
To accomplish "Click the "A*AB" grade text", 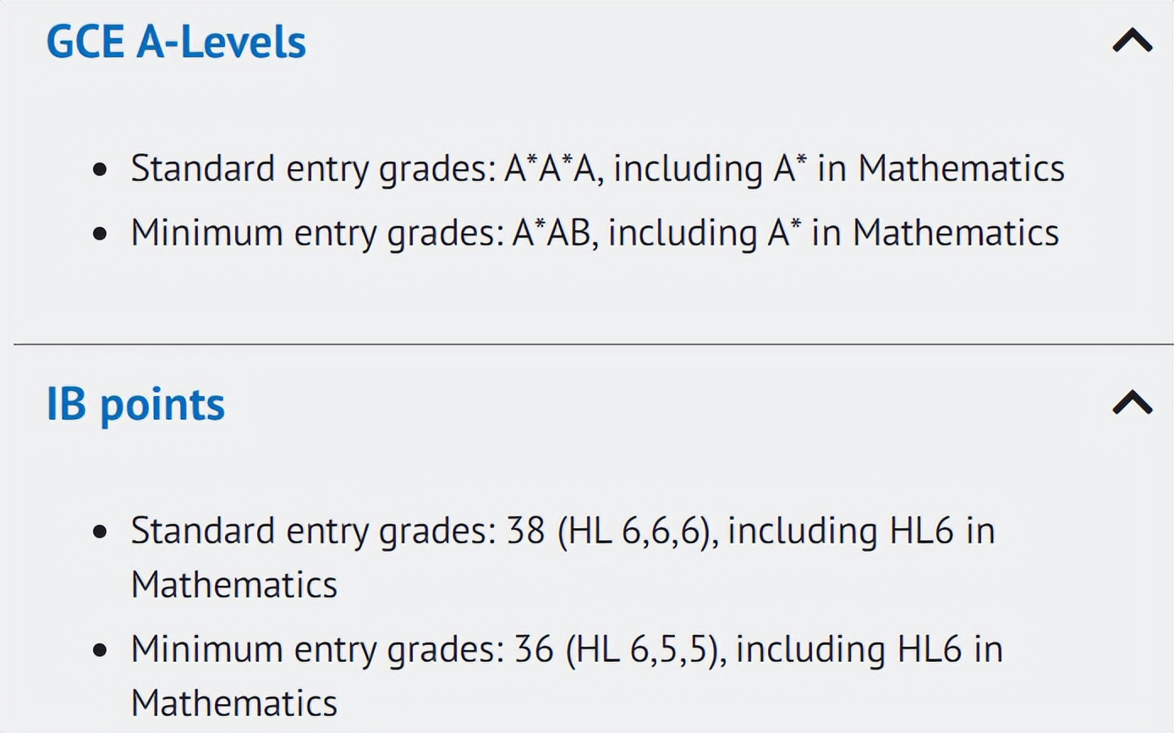I will [552, 233].
